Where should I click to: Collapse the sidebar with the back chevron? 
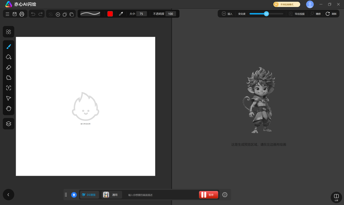click(x=8, y=195)
